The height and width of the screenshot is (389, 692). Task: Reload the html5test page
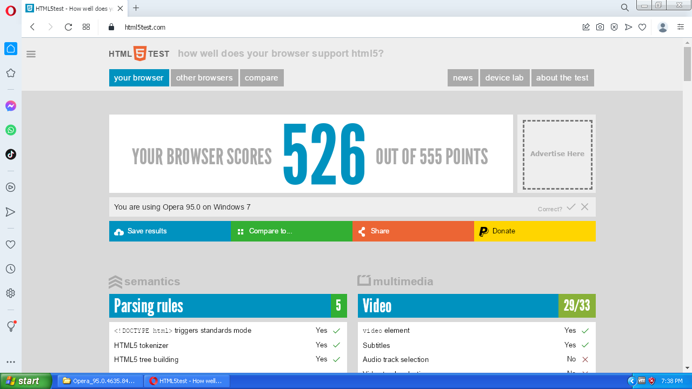click(x=68, y=27)
